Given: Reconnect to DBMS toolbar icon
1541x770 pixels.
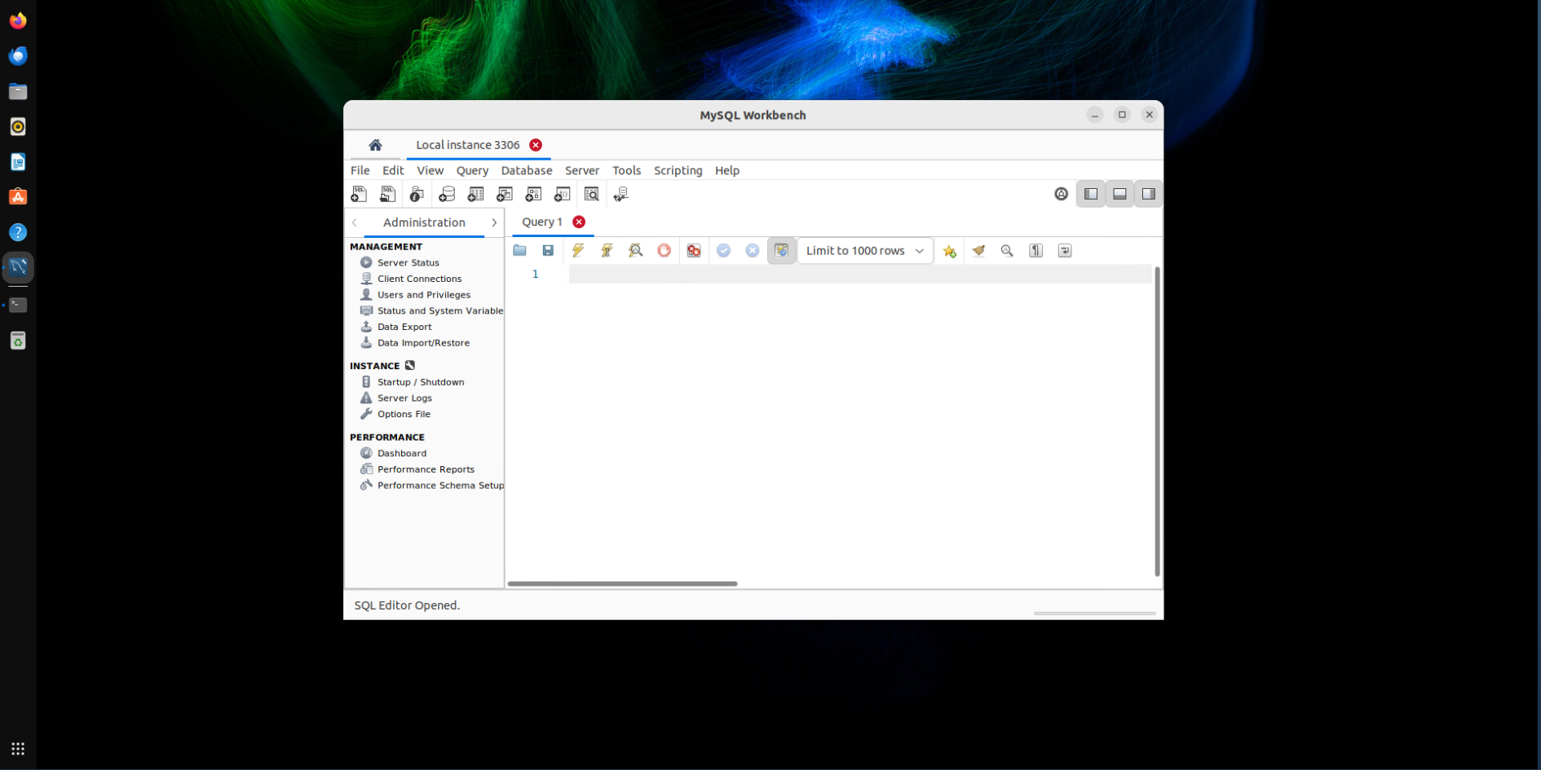Looking at the screenshot, I should [621, 194].
